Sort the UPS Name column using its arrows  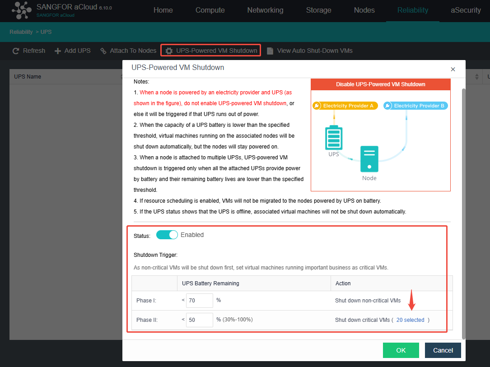click(121, 77)
